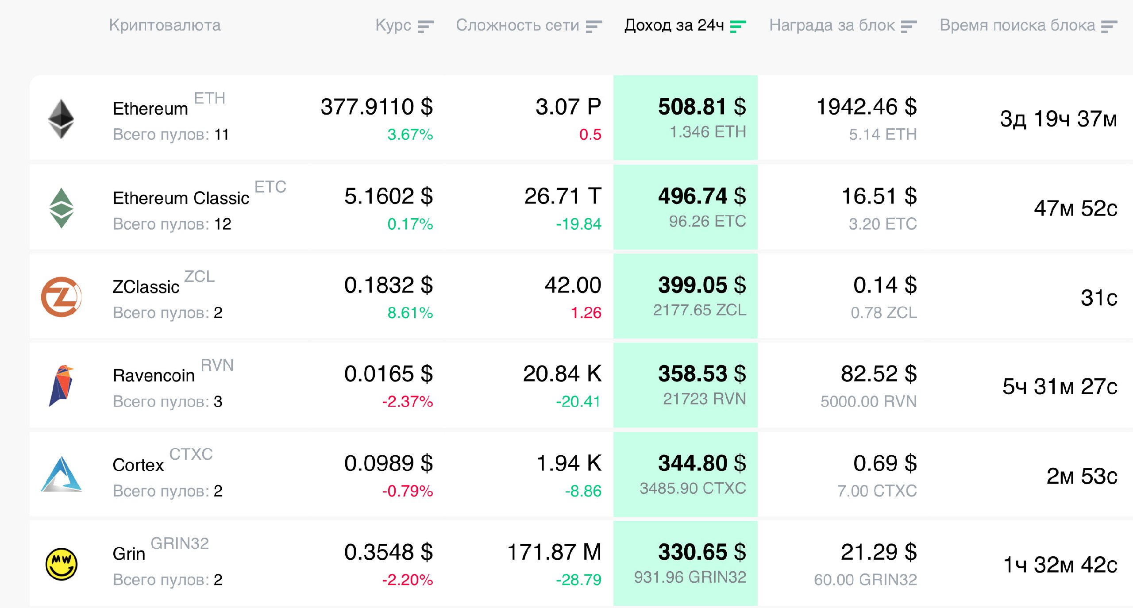
Task: Click Ethereum income 508.81 $
Action: tap(702, 107)
